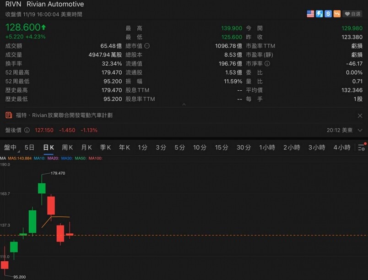This screenshot has height=280, width=368.
Task: Switch to the 周K weekly tab
Action: pyautogui.click(x=67, y=148)
